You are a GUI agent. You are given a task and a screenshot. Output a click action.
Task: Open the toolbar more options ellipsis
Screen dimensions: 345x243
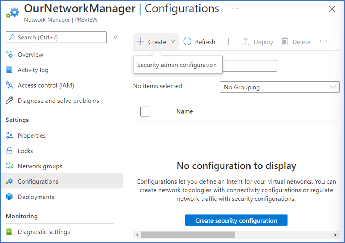pos(324,41)
